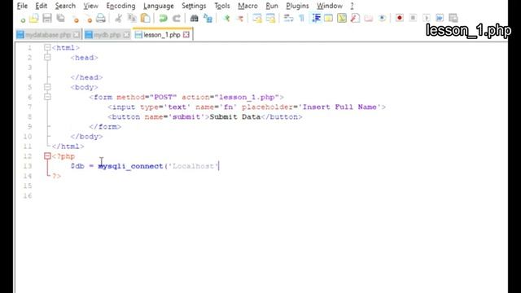Open the Function List icon
Screen dimensions: 521x293
click(x=355, y=18)
